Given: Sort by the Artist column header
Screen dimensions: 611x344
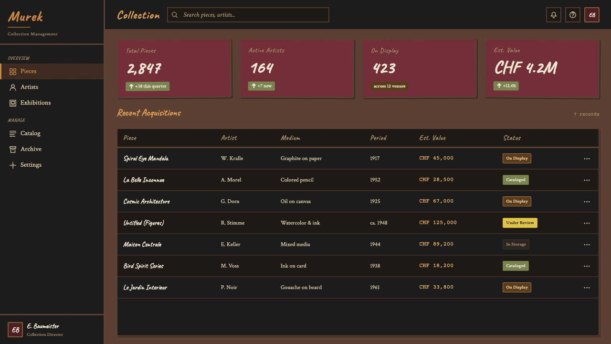Looking at the screenshot, I should coord(229,138).
